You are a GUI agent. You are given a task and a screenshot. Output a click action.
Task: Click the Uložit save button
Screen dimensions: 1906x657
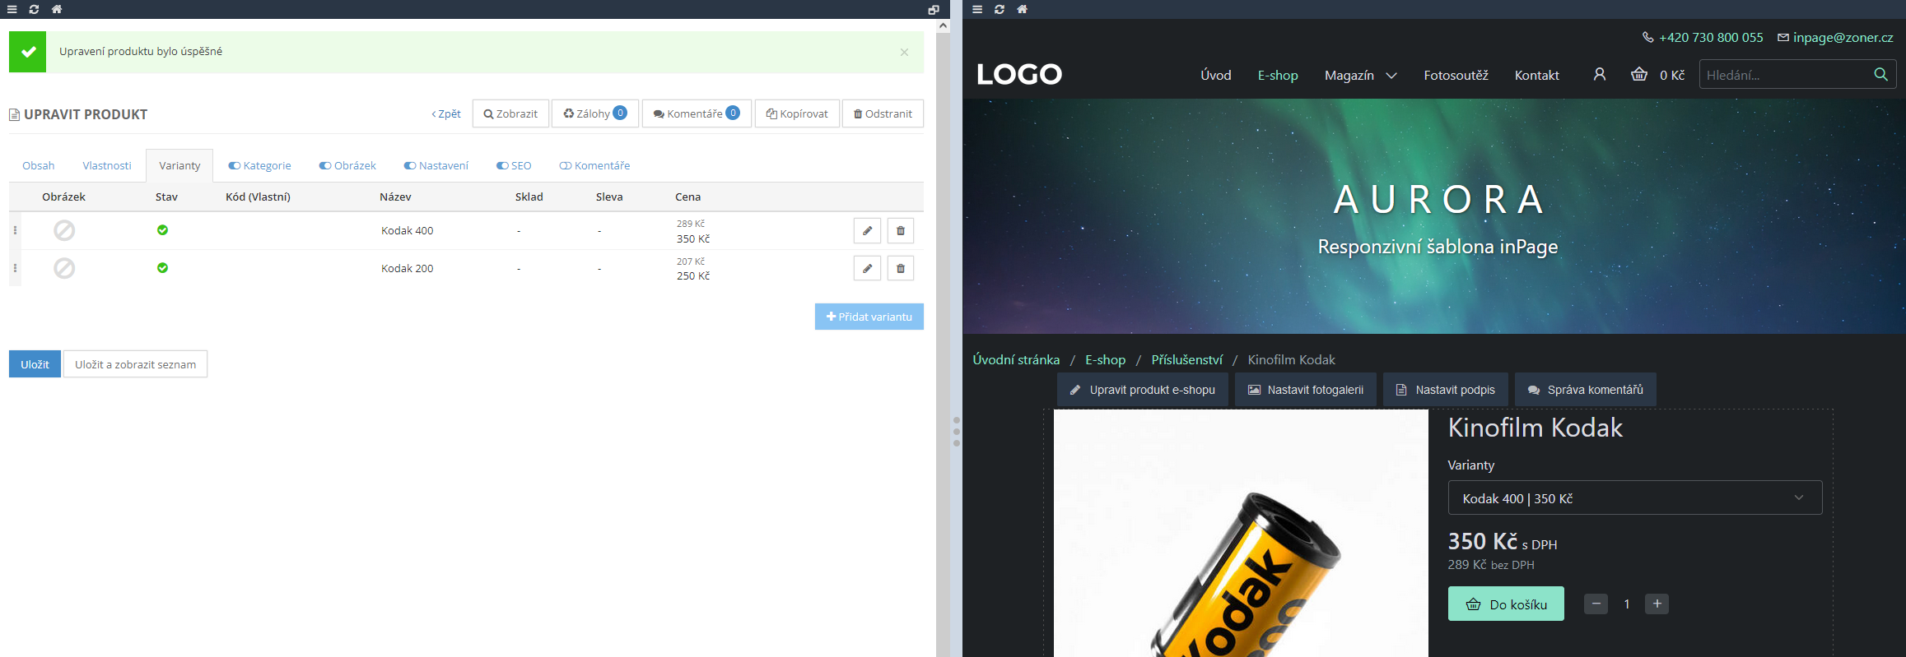pyautogui.click(x=35, y=364)
